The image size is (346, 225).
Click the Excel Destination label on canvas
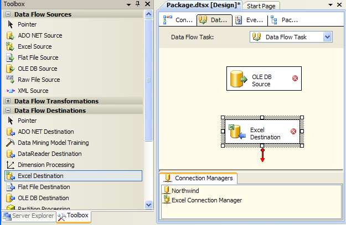click(265, 134)
